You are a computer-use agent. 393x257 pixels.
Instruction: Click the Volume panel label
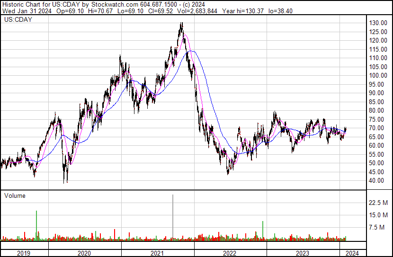(x=15, y=195)
